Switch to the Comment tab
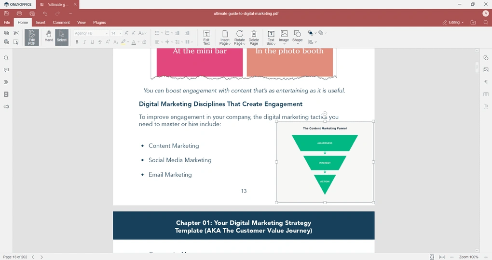This screenshot has height=260, width=492. point(61,23)
